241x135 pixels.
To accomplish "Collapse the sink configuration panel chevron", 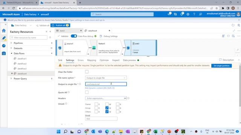I will (x=239, y=60).
